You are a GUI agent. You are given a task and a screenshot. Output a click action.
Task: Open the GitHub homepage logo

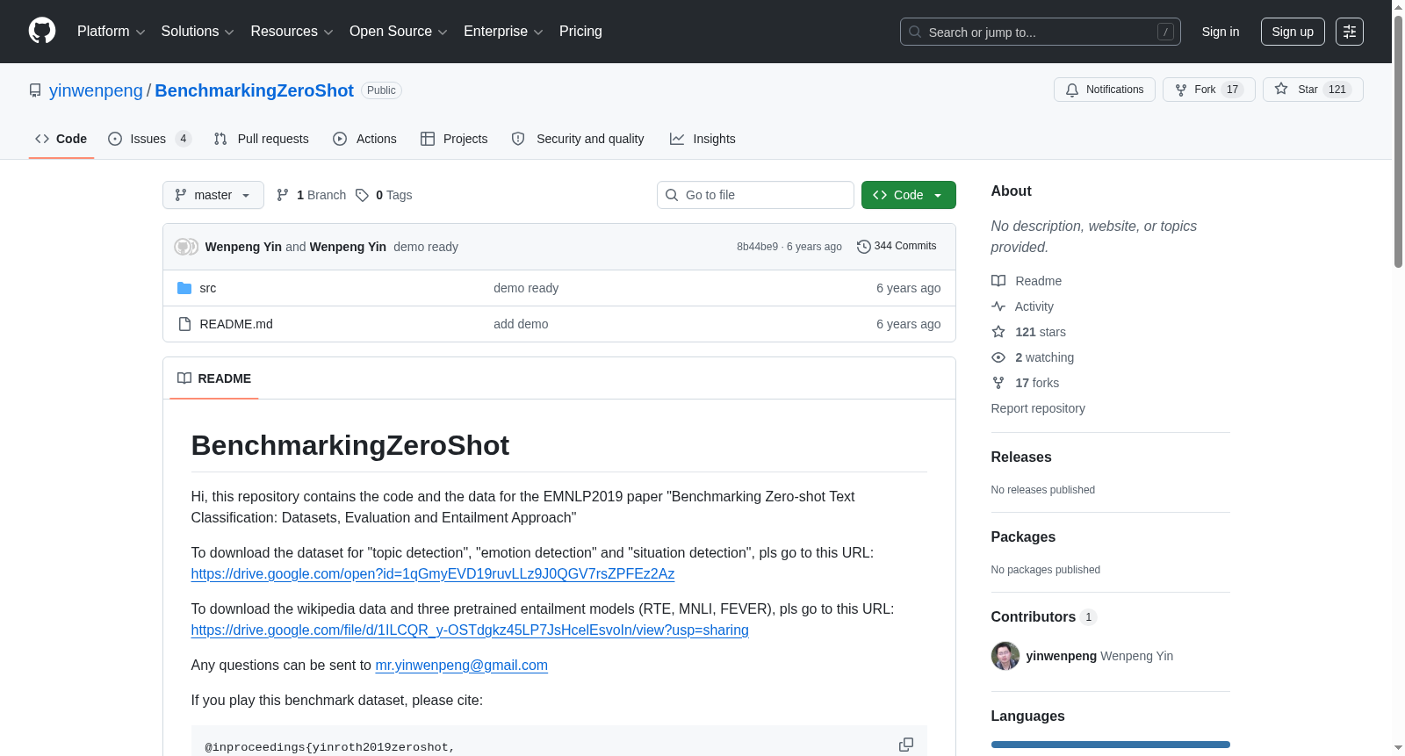pyautogui.click(x=42, y=31)
